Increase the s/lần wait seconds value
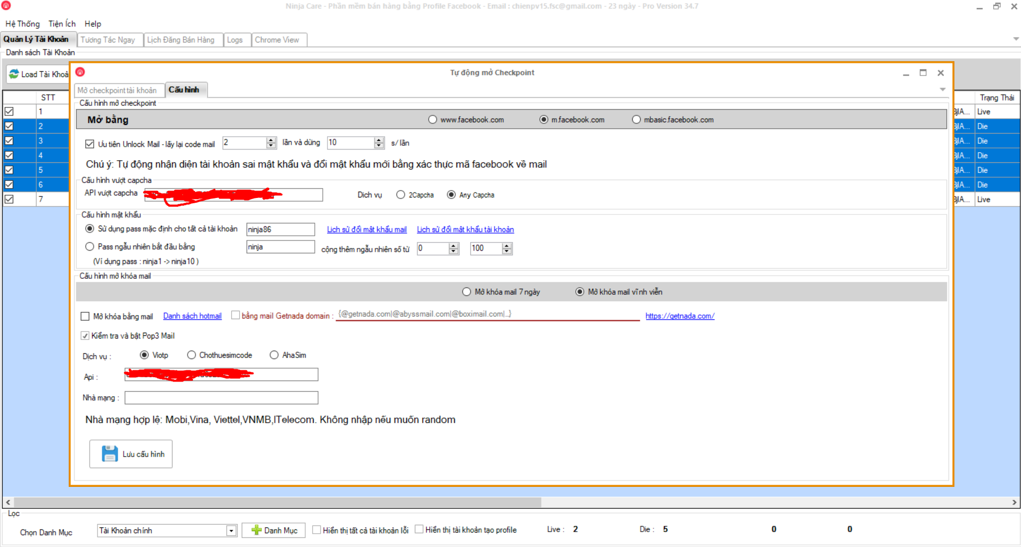 coord(379,140)
